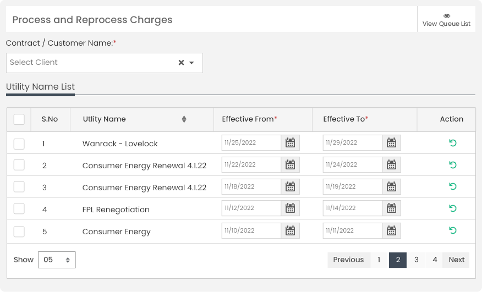Edit the 11/29/2022 Effective To date field
The height and width of the screenshot is (292, 482).
[352, 142]
